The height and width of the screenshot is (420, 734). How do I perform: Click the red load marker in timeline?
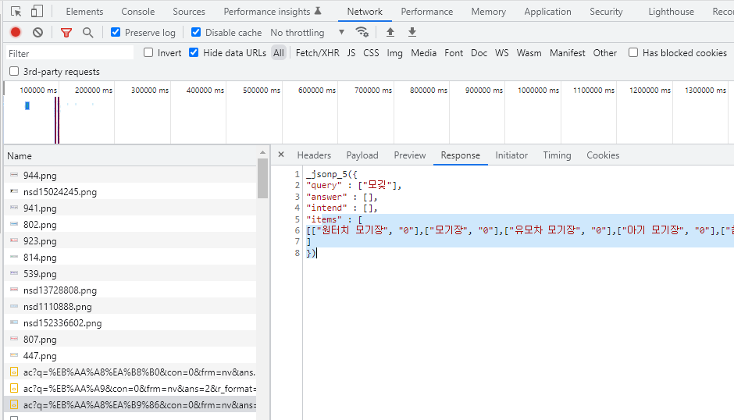coord(59,120)
